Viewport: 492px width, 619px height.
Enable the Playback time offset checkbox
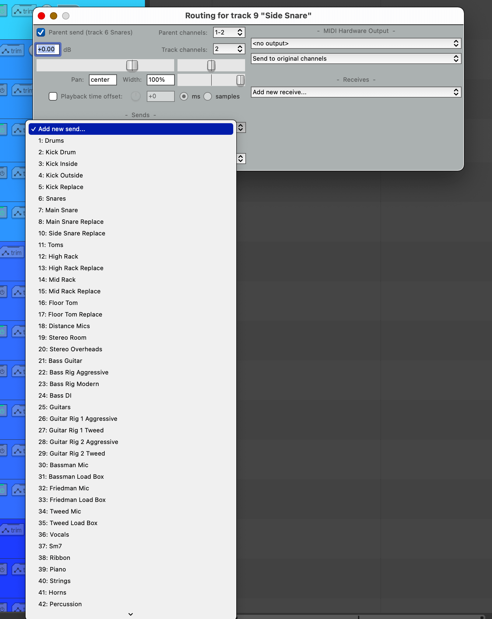click(53, 96)
